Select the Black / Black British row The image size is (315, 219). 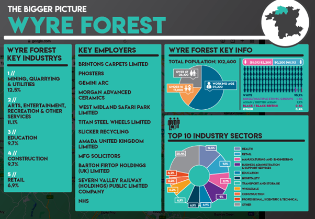pos(273,106)
